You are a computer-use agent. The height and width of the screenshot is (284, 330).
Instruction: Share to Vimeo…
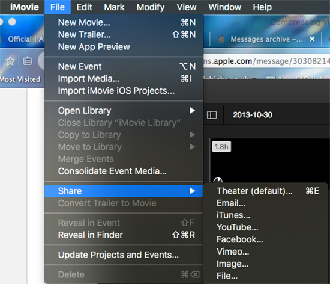coord(266,252)
